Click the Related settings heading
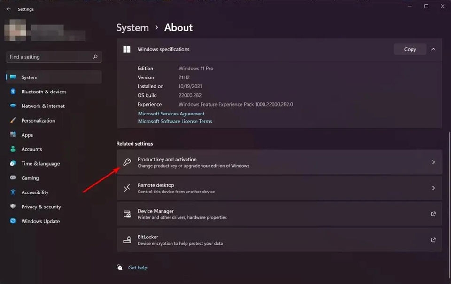 [135, 144]
